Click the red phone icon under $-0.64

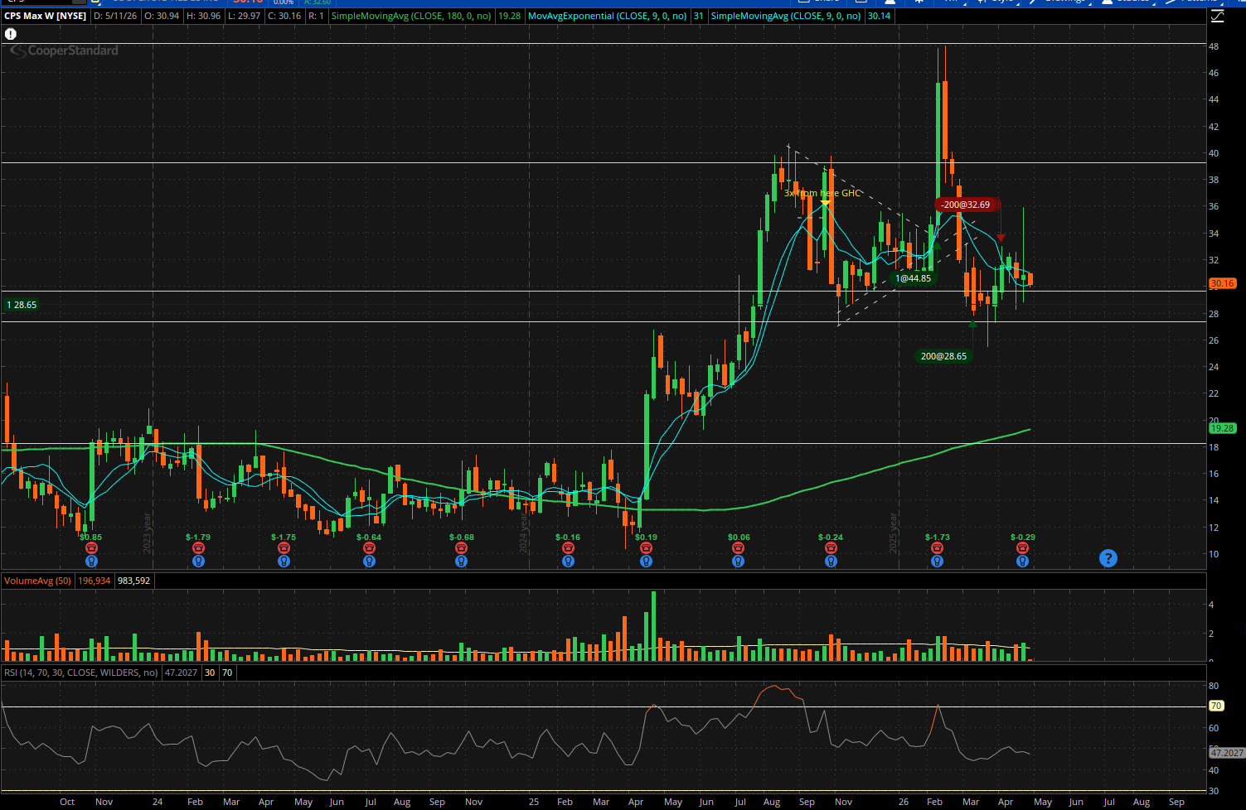pyautogui.click(x=369, y=548)
